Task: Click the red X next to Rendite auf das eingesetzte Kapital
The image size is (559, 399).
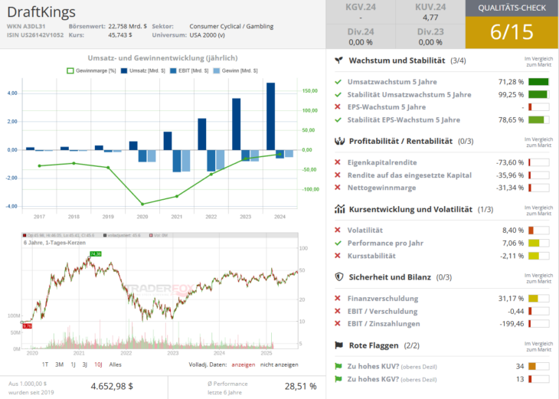Action: pyautogui.click(x=338, y=175)
